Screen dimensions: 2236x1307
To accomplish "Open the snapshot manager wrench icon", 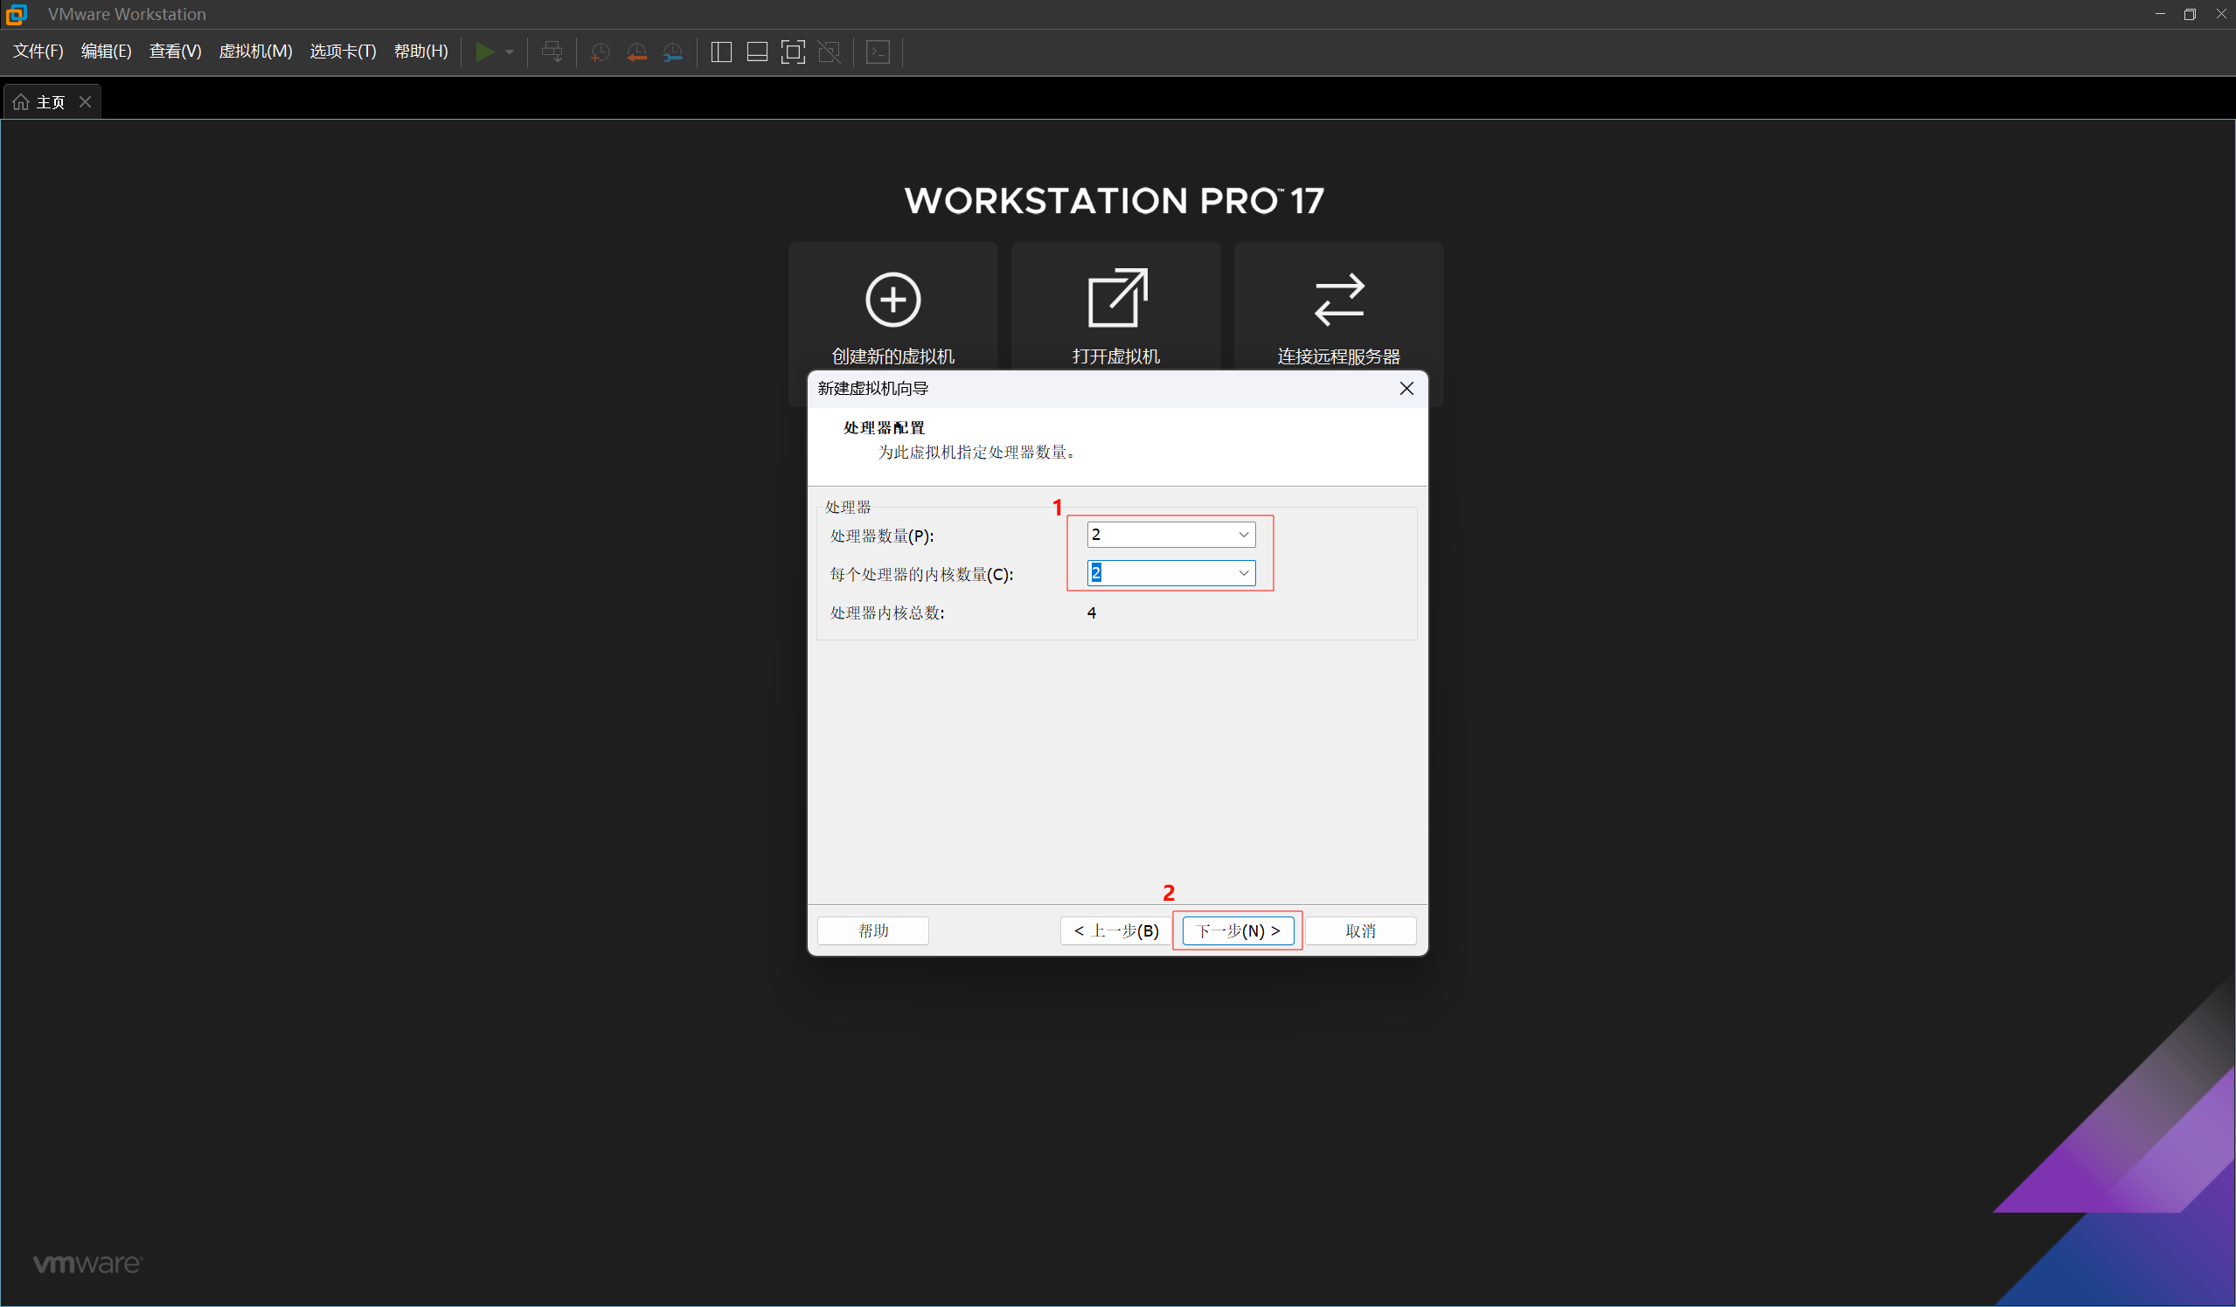I will coord(672,52).
